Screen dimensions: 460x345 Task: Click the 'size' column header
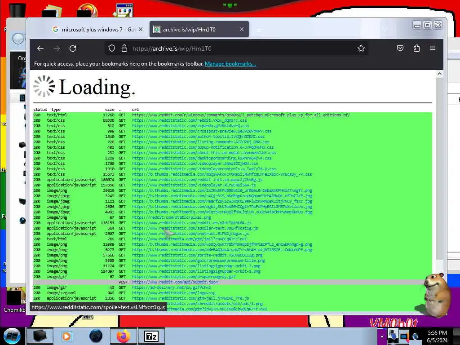110,110
